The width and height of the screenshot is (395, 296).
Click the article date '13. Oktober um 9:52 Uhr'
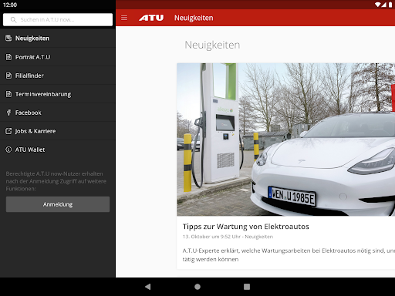point(211,237)
